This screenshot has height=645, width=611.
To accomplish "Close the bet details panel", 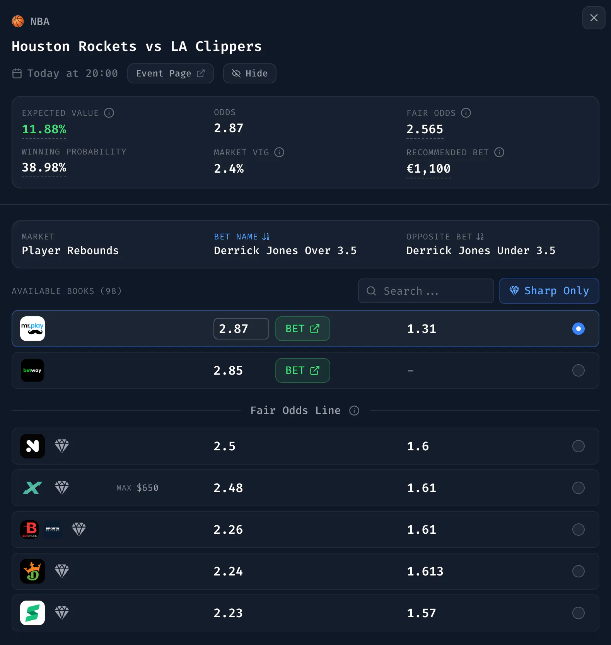I will [x=594, y=18].
